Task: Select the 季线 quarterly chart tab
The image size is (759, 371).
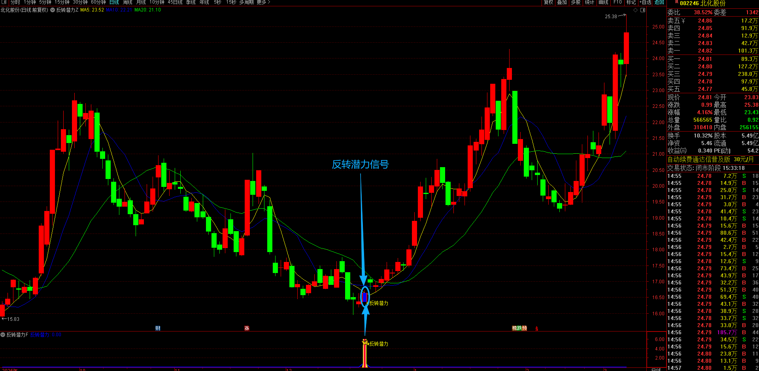Action: pos(191,2)
